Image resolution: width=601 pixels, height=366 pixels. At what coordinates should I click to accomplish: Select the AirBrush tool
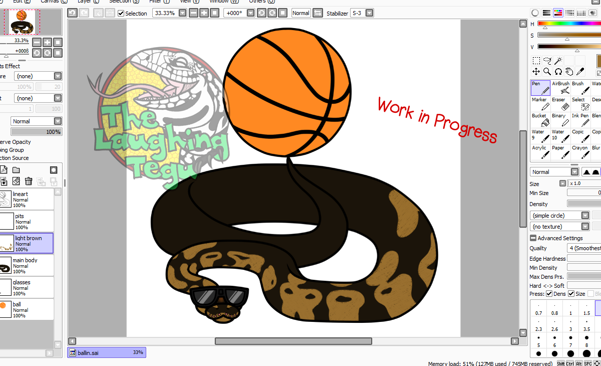click(x=561, y=88)
